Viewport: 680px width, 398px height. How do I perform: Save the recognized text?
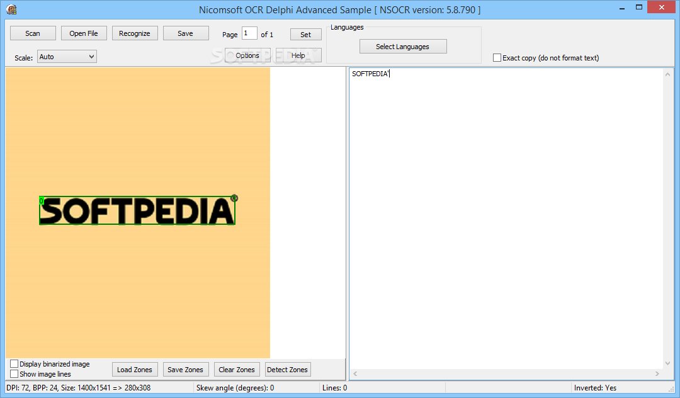click(x=186, y=33)
